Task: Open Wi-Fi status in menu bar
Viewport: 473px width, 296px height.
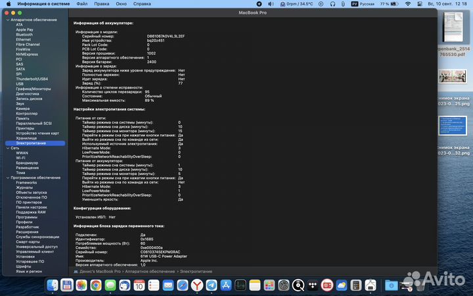Action: click(408, 4)
